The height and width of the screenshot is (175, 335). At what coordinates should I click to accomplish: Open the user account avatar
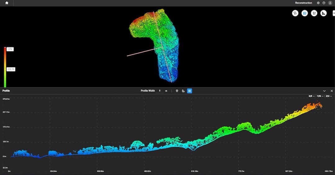click(330, 3)
